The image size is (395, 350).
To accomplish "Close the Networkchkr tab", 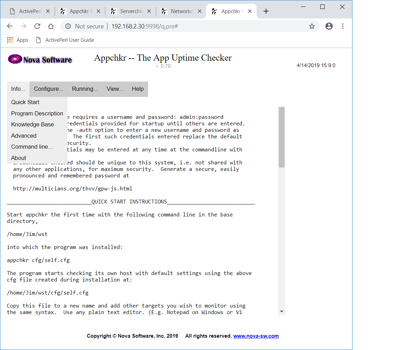I will (200, 11).
